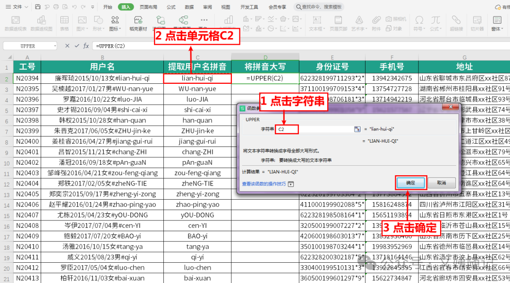Click the 字符串 input field containing C2

(315, 129)
